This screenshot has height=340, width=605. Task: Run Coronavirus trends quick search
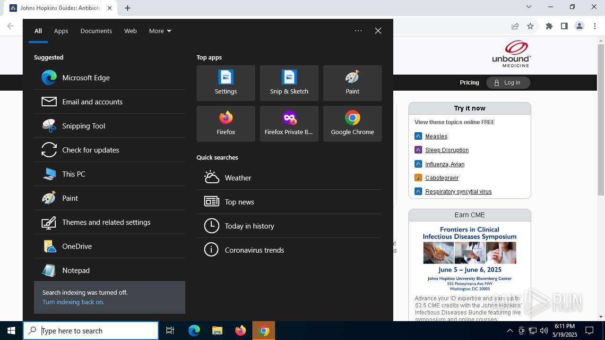(289, 250)
